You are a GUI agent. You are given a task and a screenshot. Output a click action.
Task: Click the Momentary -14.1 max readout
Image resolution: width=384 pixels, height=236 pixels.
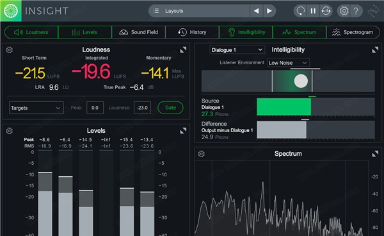[155, 73]
